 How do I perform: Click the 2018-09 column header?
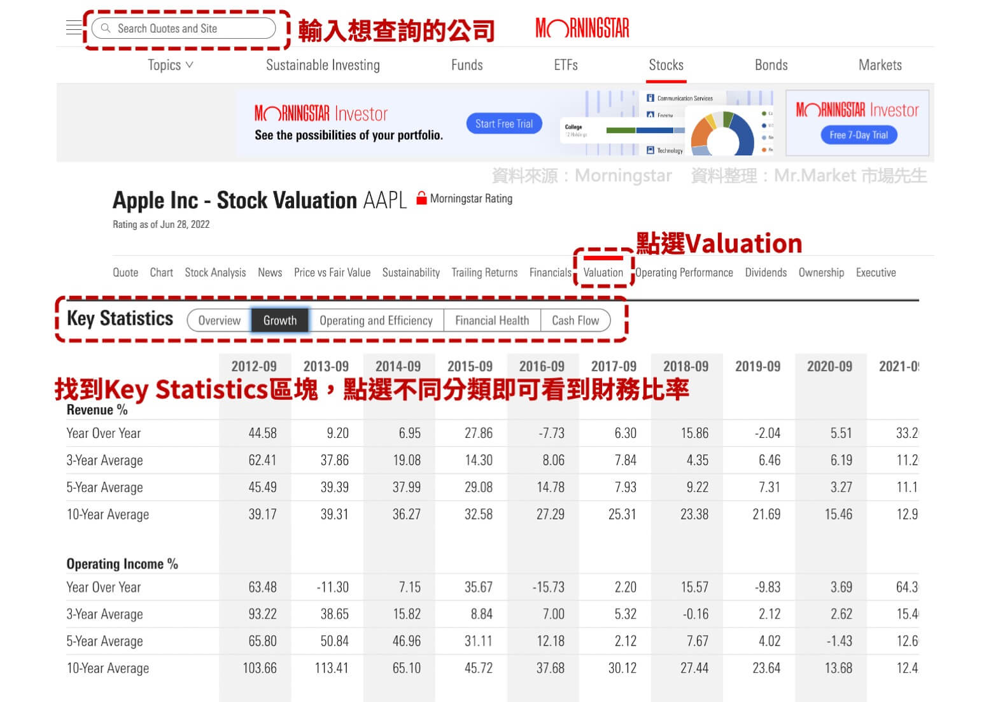coord(685,366)
